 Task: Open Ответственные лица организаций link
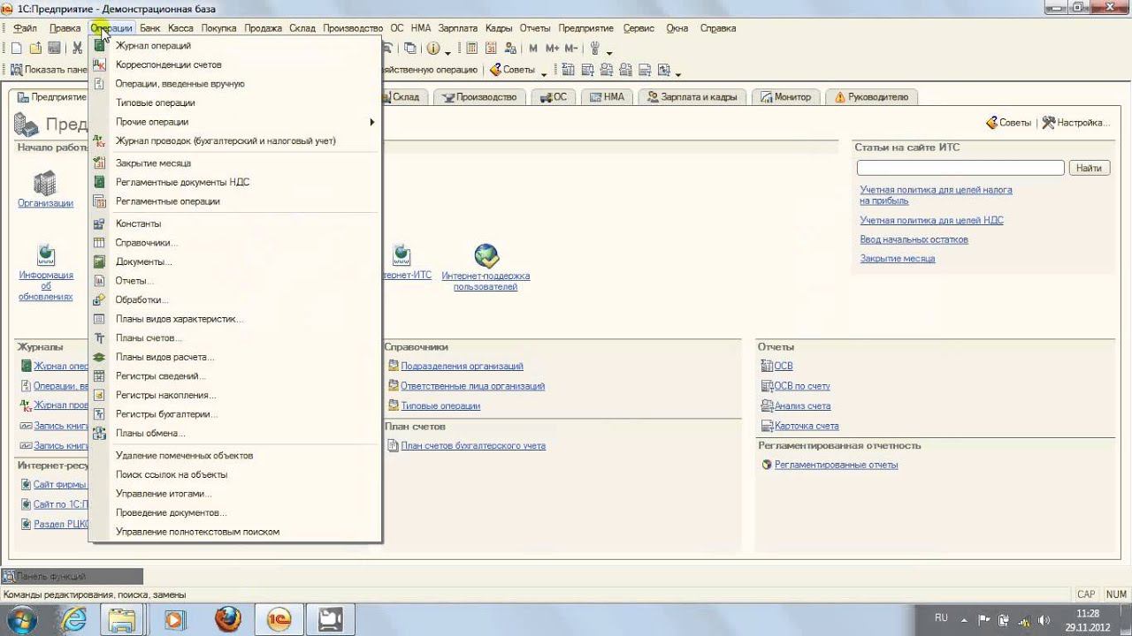(472, 386)
